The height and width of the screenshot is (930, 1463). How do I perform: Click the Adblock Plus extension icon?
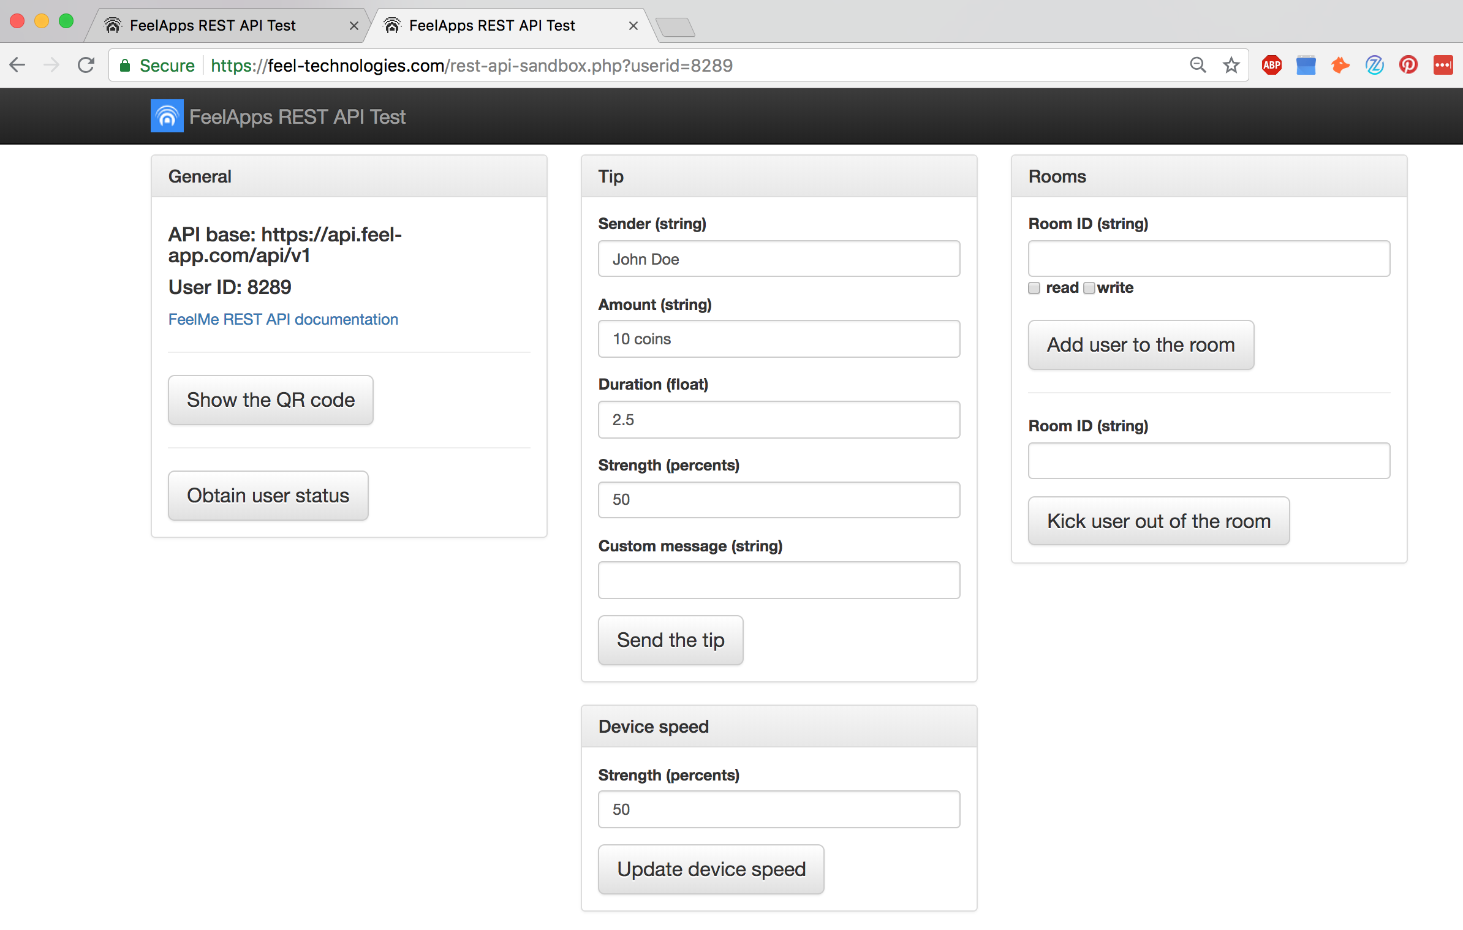(1271, 65)
